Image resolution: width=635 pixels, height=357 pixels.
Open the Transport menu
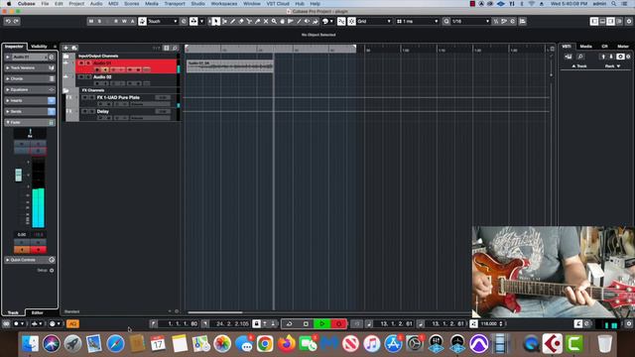point(175,4)
